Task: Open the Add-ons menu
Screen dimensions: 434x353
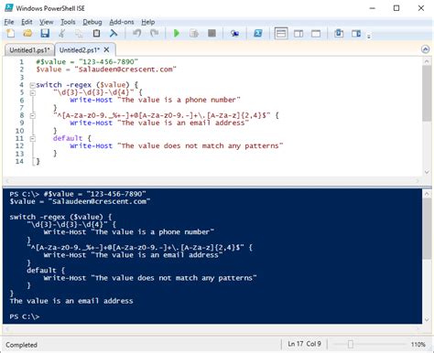Action: pos(122,22)
